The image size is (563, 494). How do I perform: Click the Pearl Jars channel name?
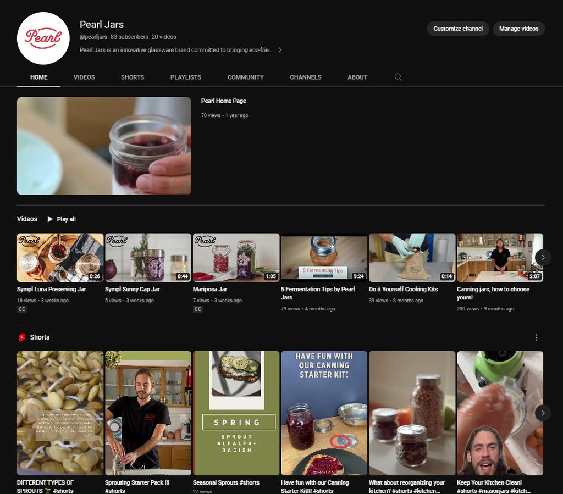[x=102, y=24]
